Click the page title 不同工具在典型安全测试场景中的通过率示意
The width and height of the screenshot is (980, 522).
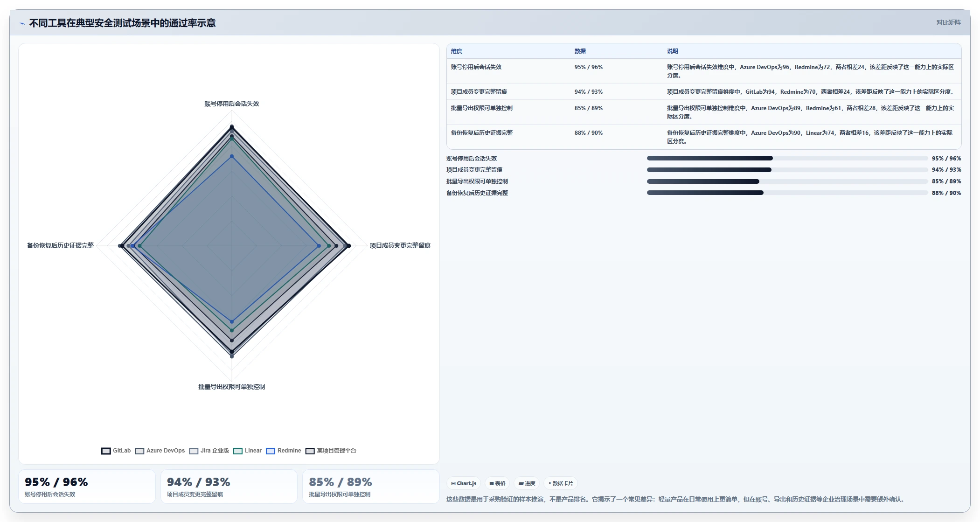pyautogui.click(x=122, y=23)
